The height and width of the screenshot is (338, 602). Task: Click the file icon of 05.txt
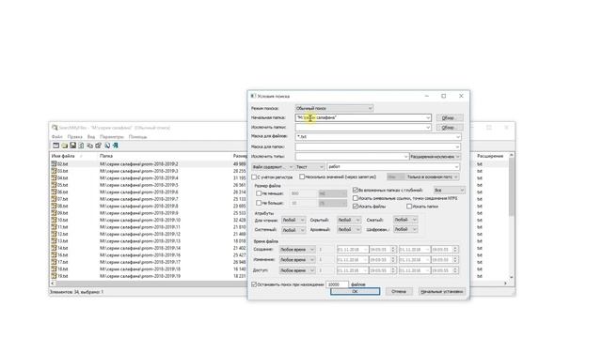coord(55,185)
